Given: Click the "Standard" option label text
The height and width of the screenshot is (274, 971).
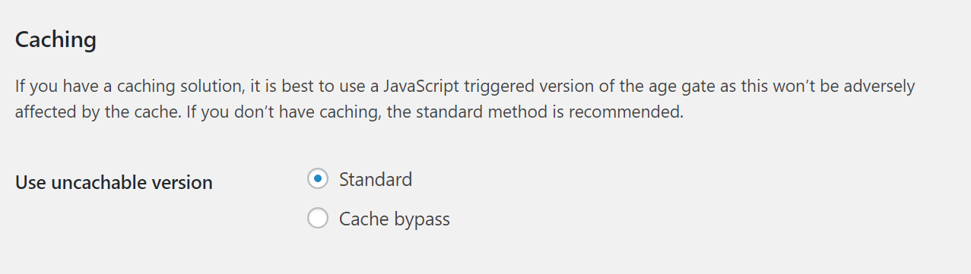Looking at the screenshot, I should point(376,179).
